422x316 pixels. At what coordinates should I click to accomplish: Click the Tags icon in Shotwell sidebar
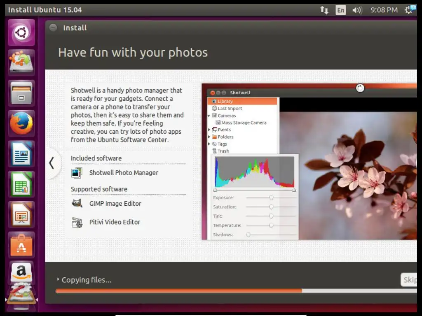coord(214,144)
